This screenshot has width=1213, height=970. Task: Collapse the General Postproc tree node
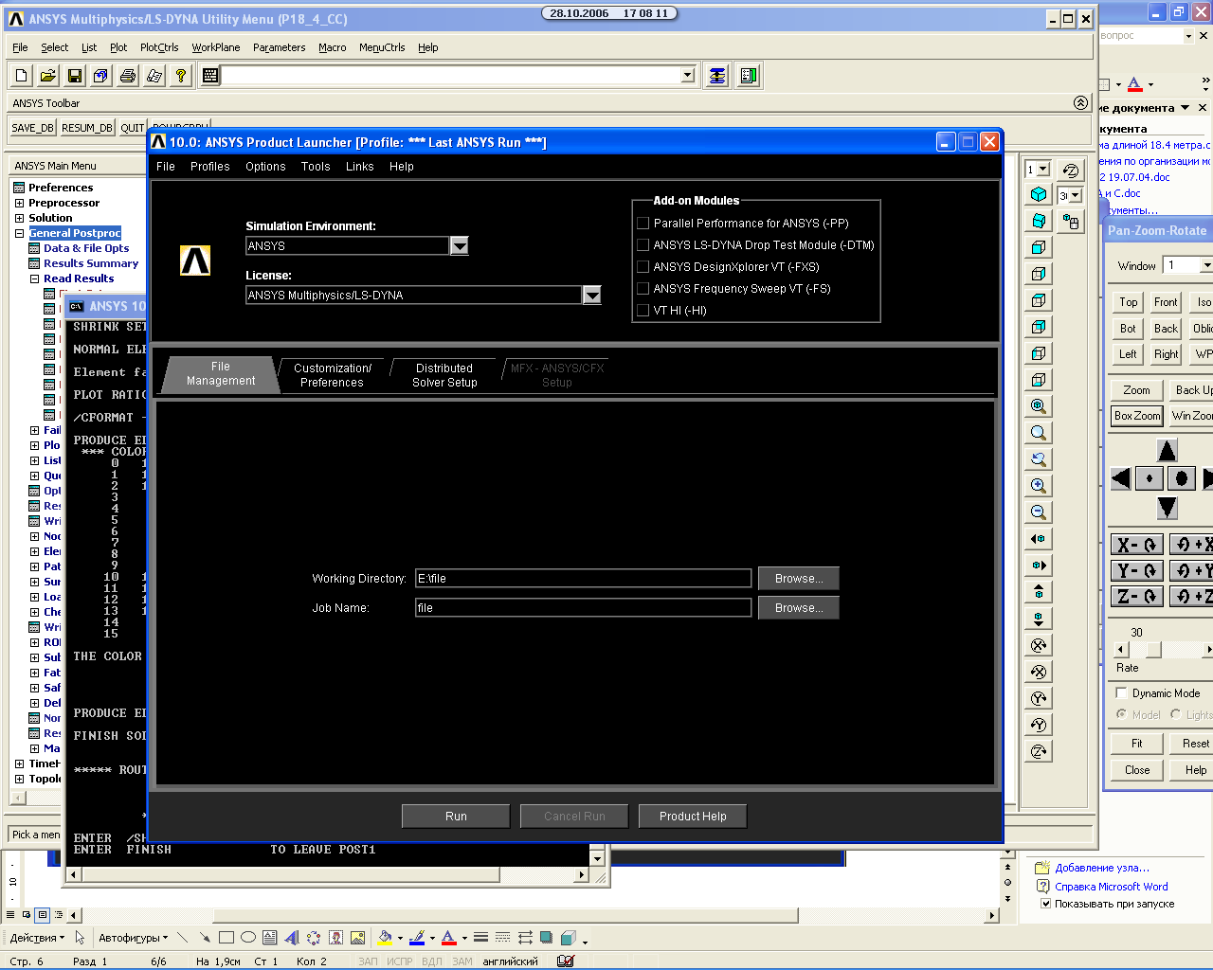tap(19, 233)
